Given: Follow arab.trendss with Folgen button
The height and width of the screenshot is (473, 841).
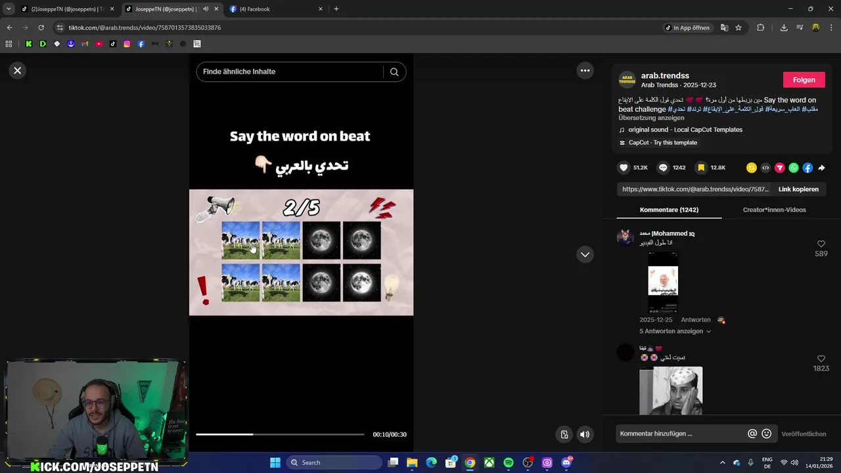Looking at the screenshot, I should [804, 79].
